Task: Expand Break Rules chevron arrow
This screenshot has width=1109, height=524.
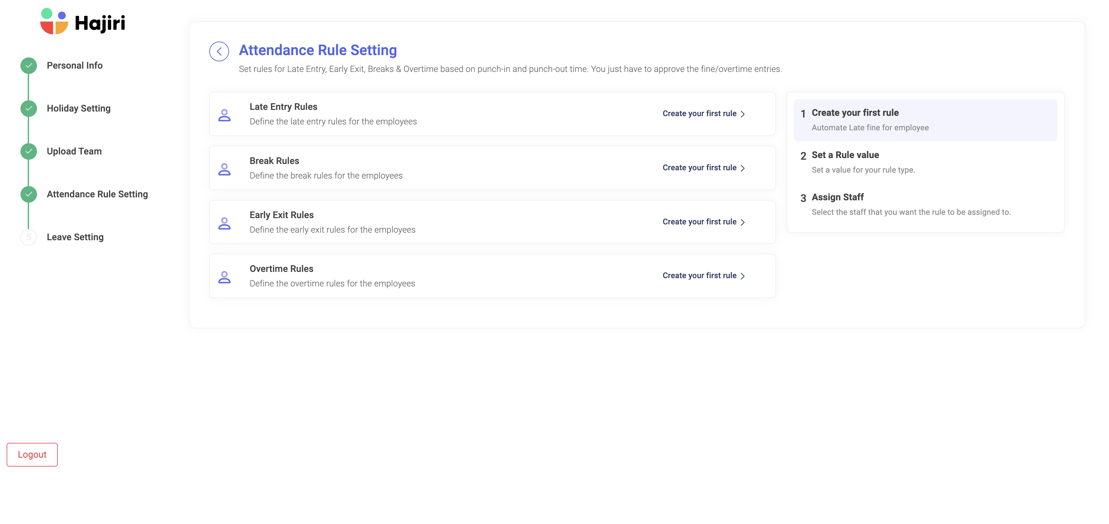Action: (743, 168)
